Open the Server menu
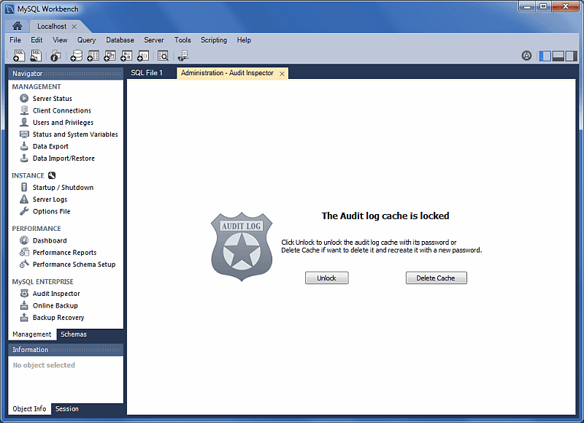The image size is (584, 423). point(154,40)
